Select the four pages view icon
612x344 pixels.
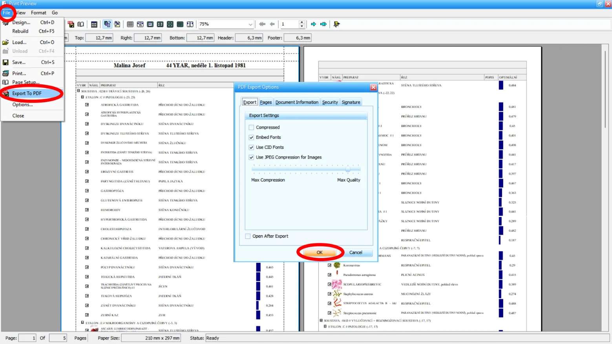[170, 24]
